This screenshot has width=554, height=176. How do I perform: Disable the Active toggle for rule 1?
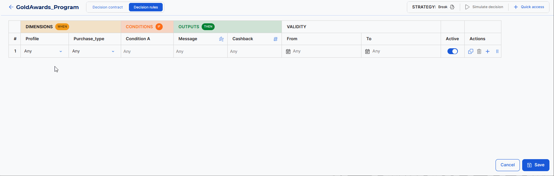tap(452, 51)
